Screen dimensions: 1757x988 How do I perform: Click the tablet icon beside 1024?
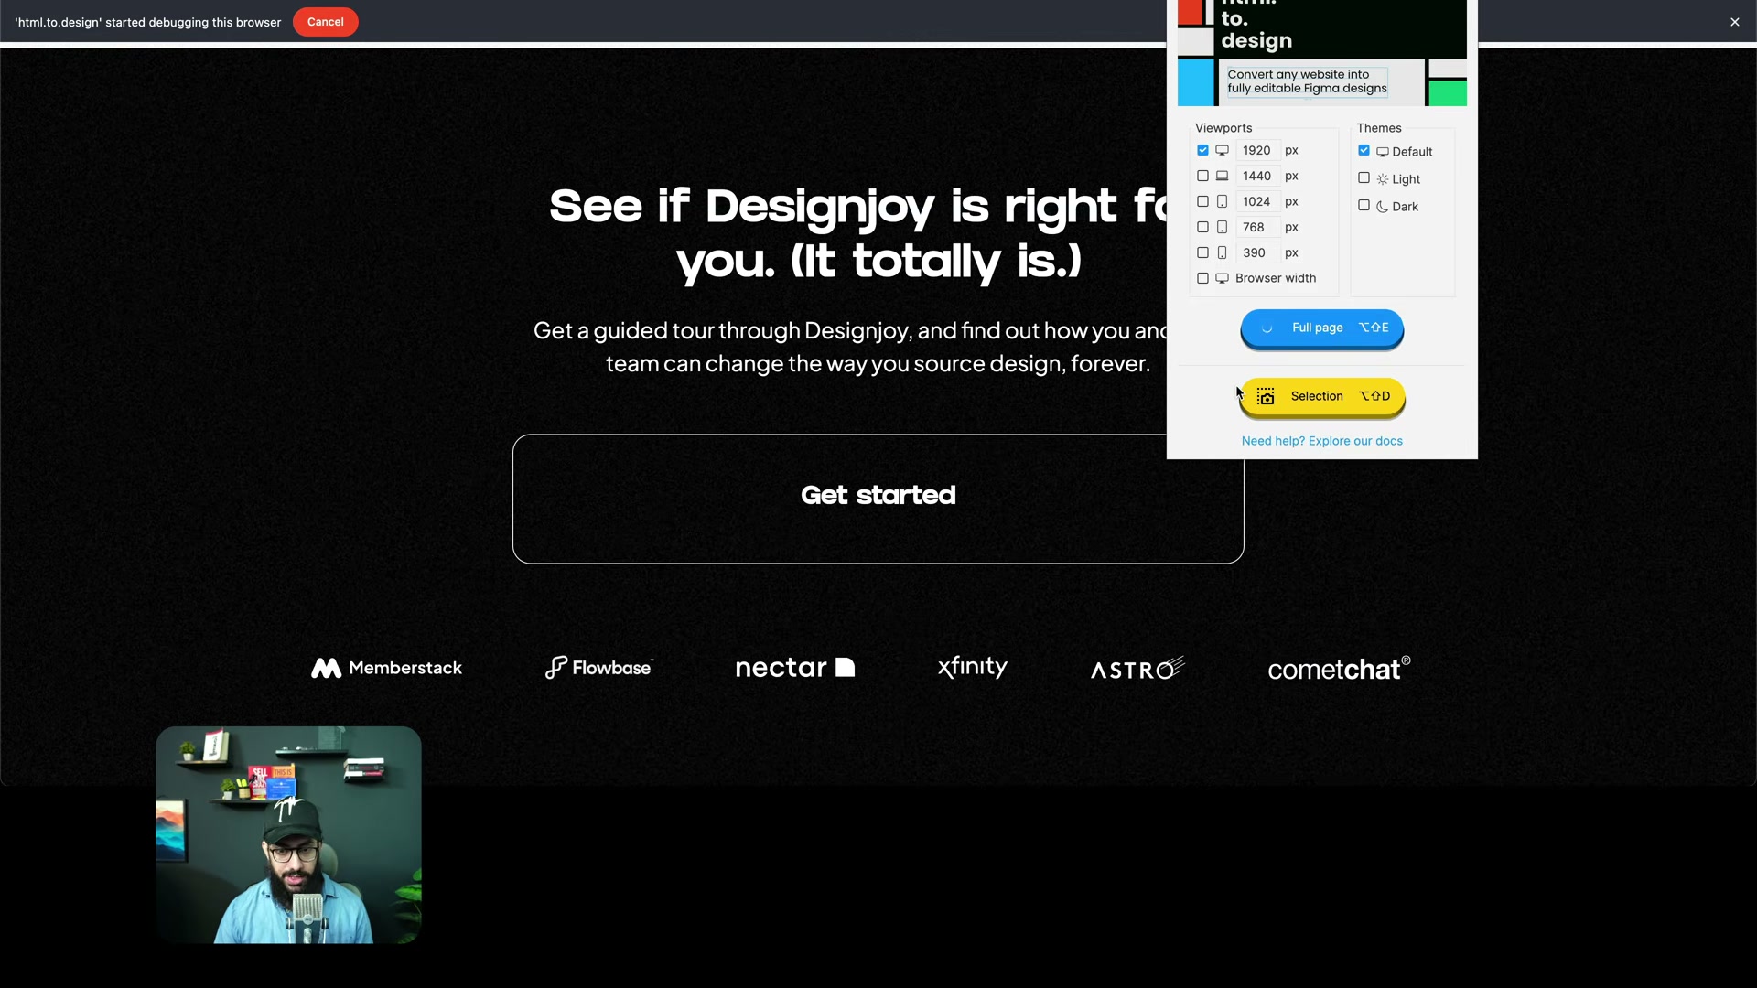click(x=1222, y=201)
